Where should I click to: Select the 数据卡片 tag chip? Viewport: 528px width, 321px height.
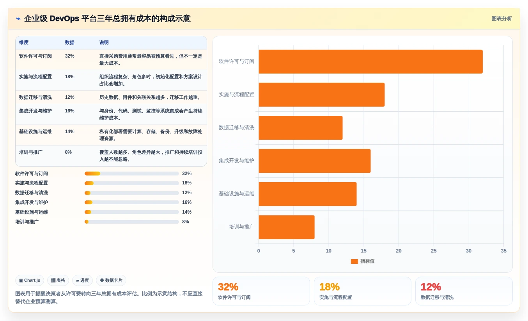[111, 280]
